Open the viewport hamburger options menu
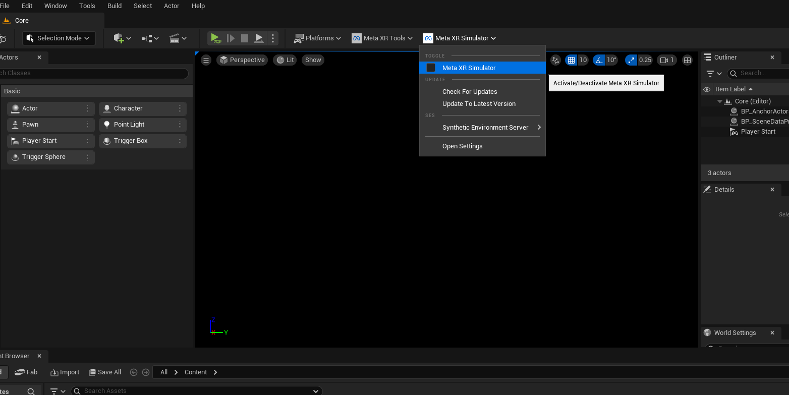 (x=206, y=60)
